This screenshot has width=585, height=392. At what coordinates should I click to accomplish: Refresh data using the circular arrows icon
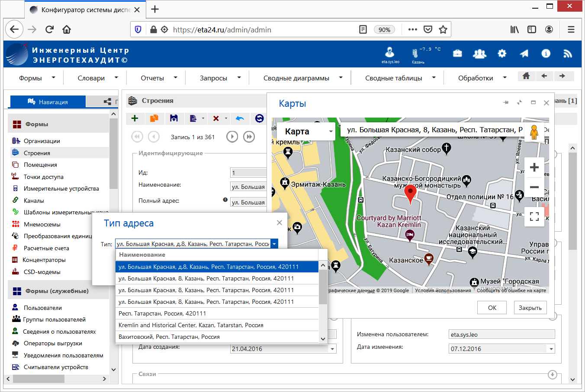259,118
